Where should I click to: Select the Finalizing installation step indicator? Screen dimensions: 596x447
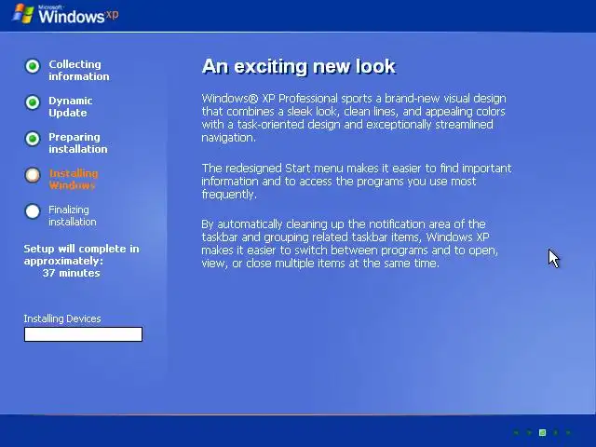tap(33, 211)
